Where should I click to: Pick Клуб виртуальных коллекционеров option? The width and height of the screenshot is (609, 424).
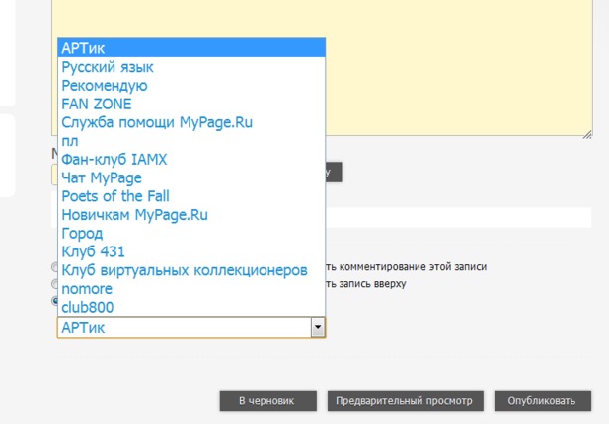tap(191, 270)
